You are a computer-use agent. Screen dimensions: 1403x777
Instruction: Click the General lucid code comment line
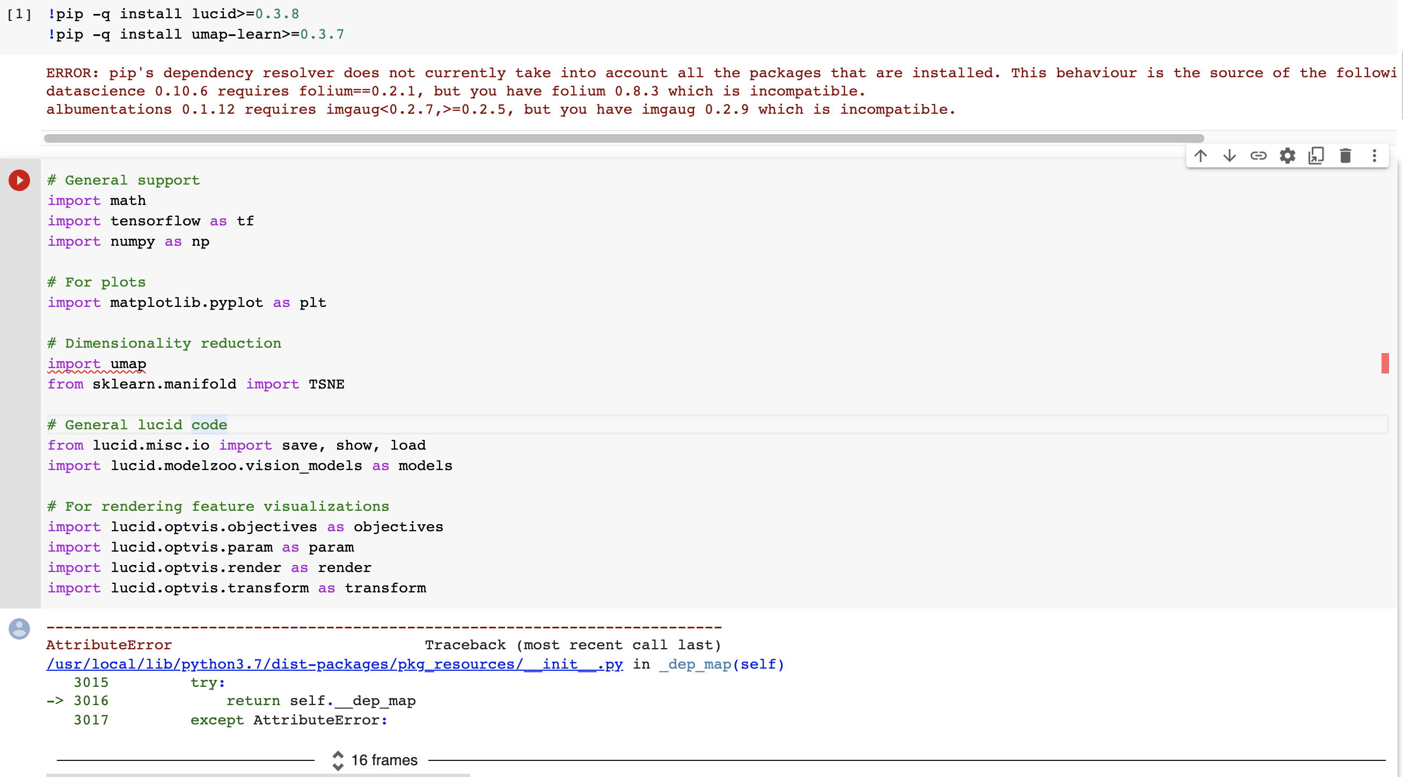pyautogui.click(x=137, y=424)
